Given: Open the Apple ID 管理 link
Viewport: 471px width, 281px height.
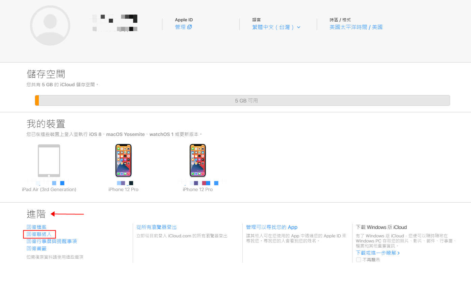Looking at the screenshot, I should (x=180, y=27).
